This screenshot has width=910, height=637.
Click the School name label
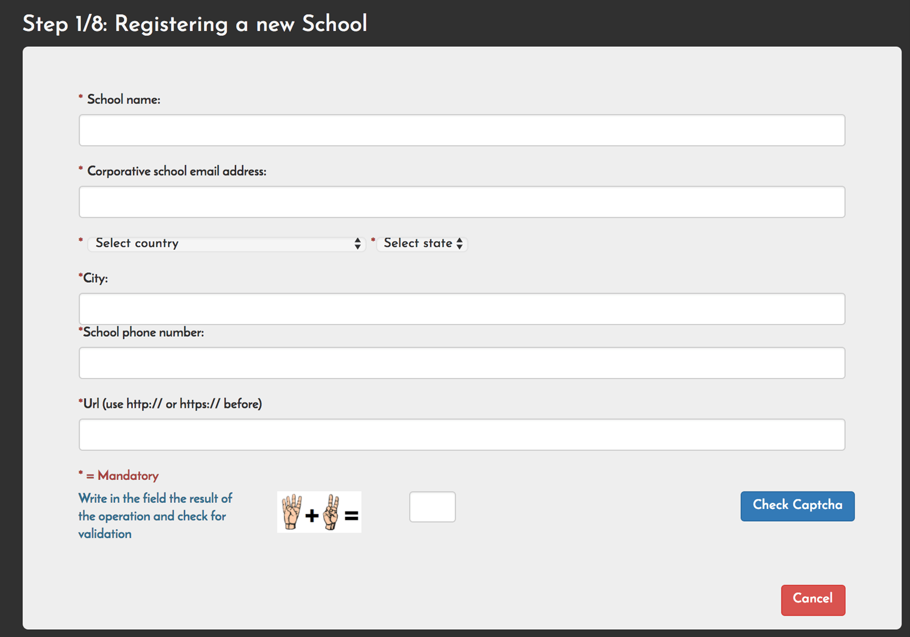tap(124, 99)
